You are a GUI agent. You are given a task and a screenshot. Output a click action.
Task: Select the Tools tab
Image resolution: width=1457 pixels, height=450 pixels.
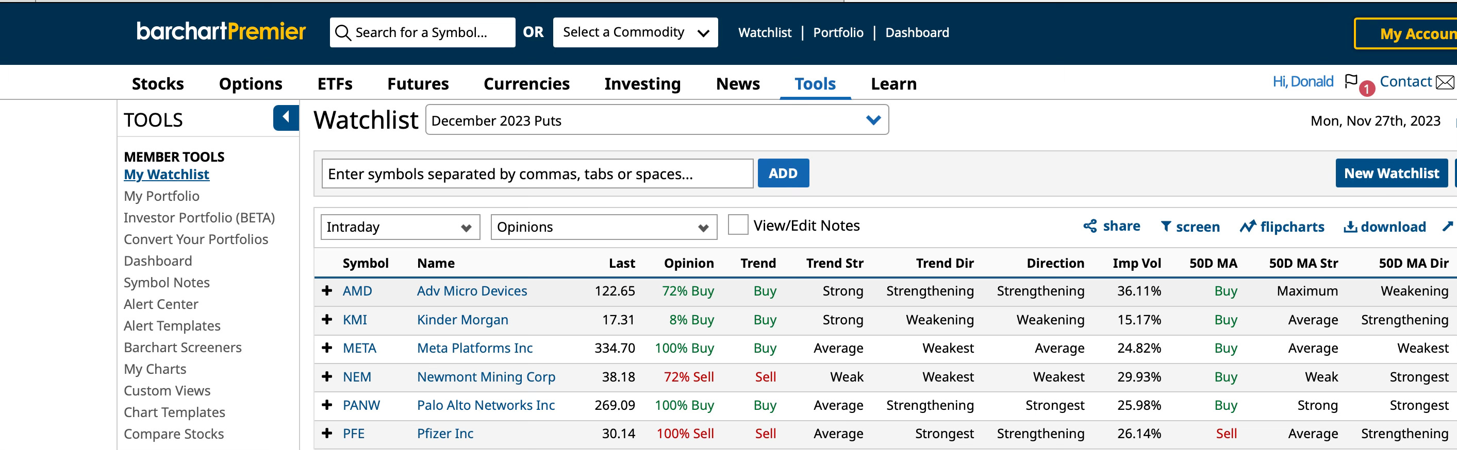(x=815, y=83)
